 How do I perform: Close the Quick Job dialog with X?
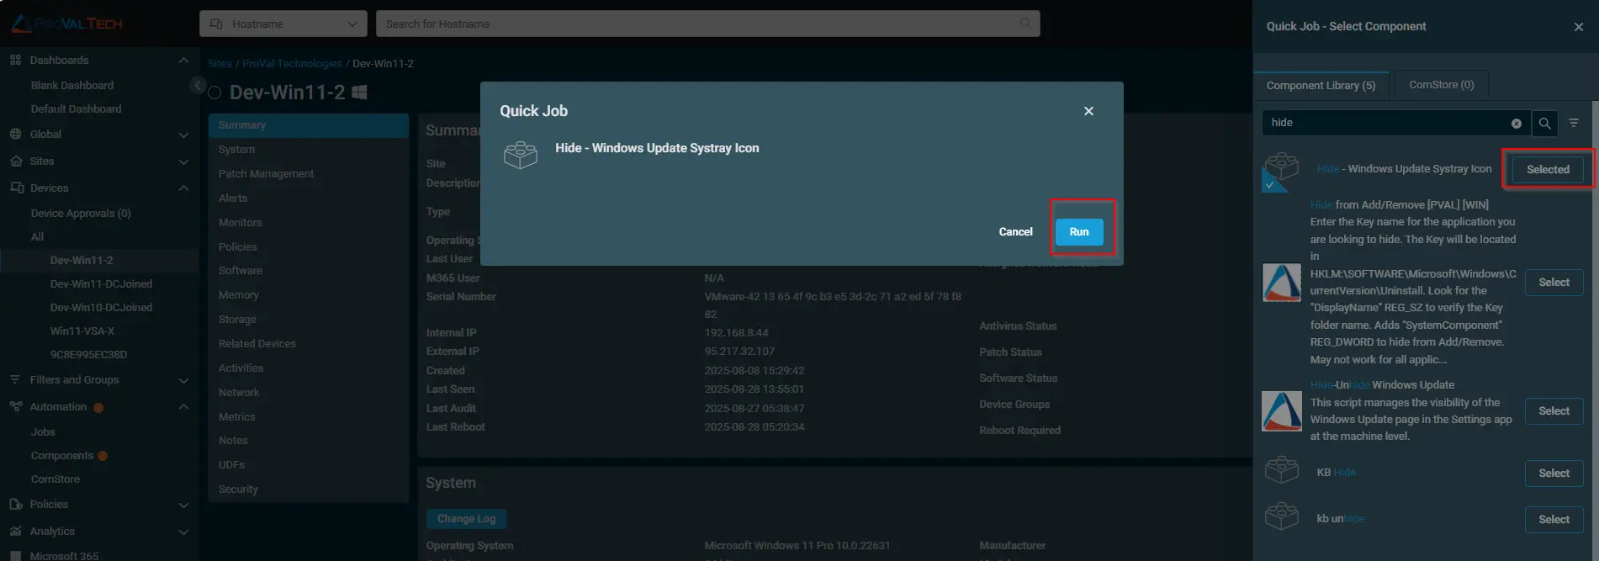pyautogui.click(x=1088, y=111)
